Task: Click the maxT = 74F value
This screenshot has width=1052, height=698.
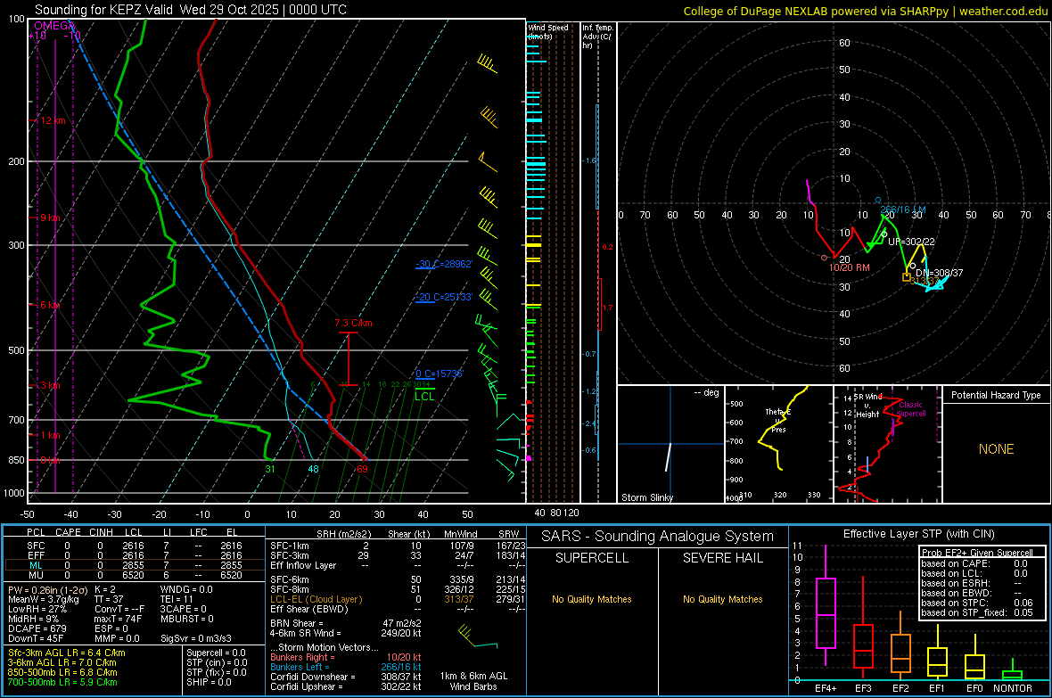Action: pos(118,619)
